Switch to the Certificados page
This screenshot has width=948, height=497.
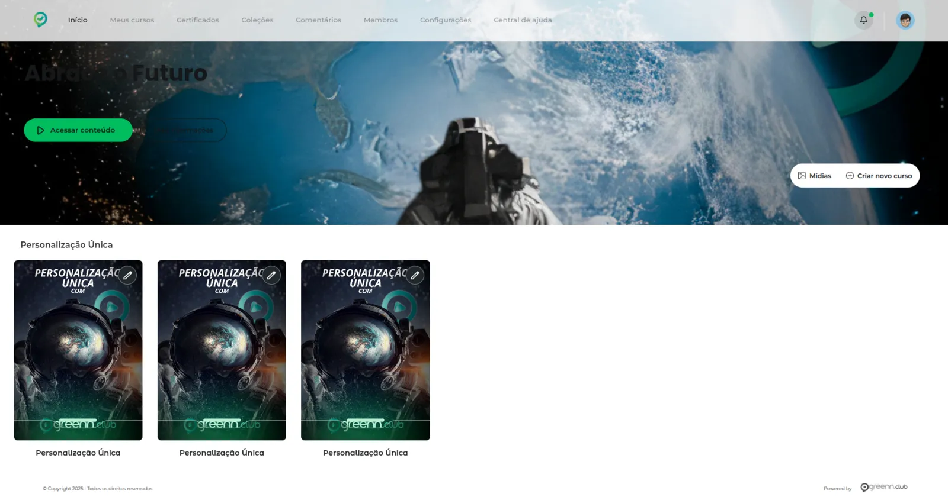click(x=198, y=20)
